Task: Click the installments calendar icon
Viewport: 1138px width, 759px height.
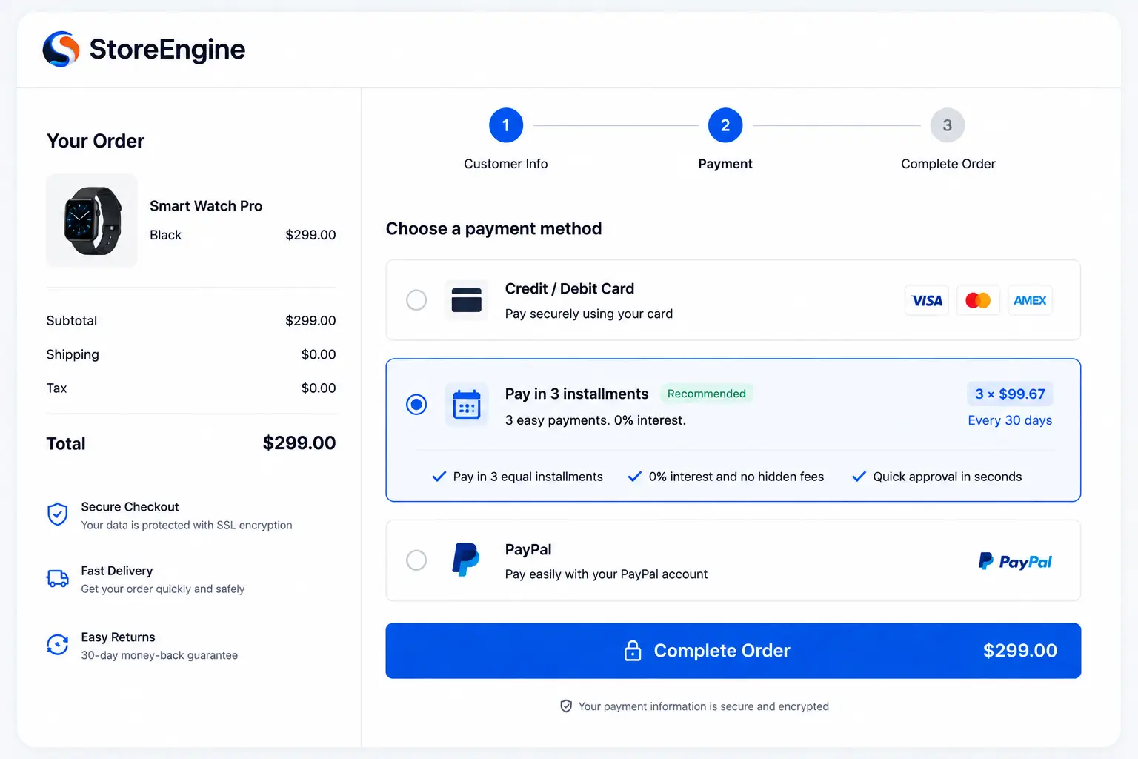Action: [x=467, y=405]
